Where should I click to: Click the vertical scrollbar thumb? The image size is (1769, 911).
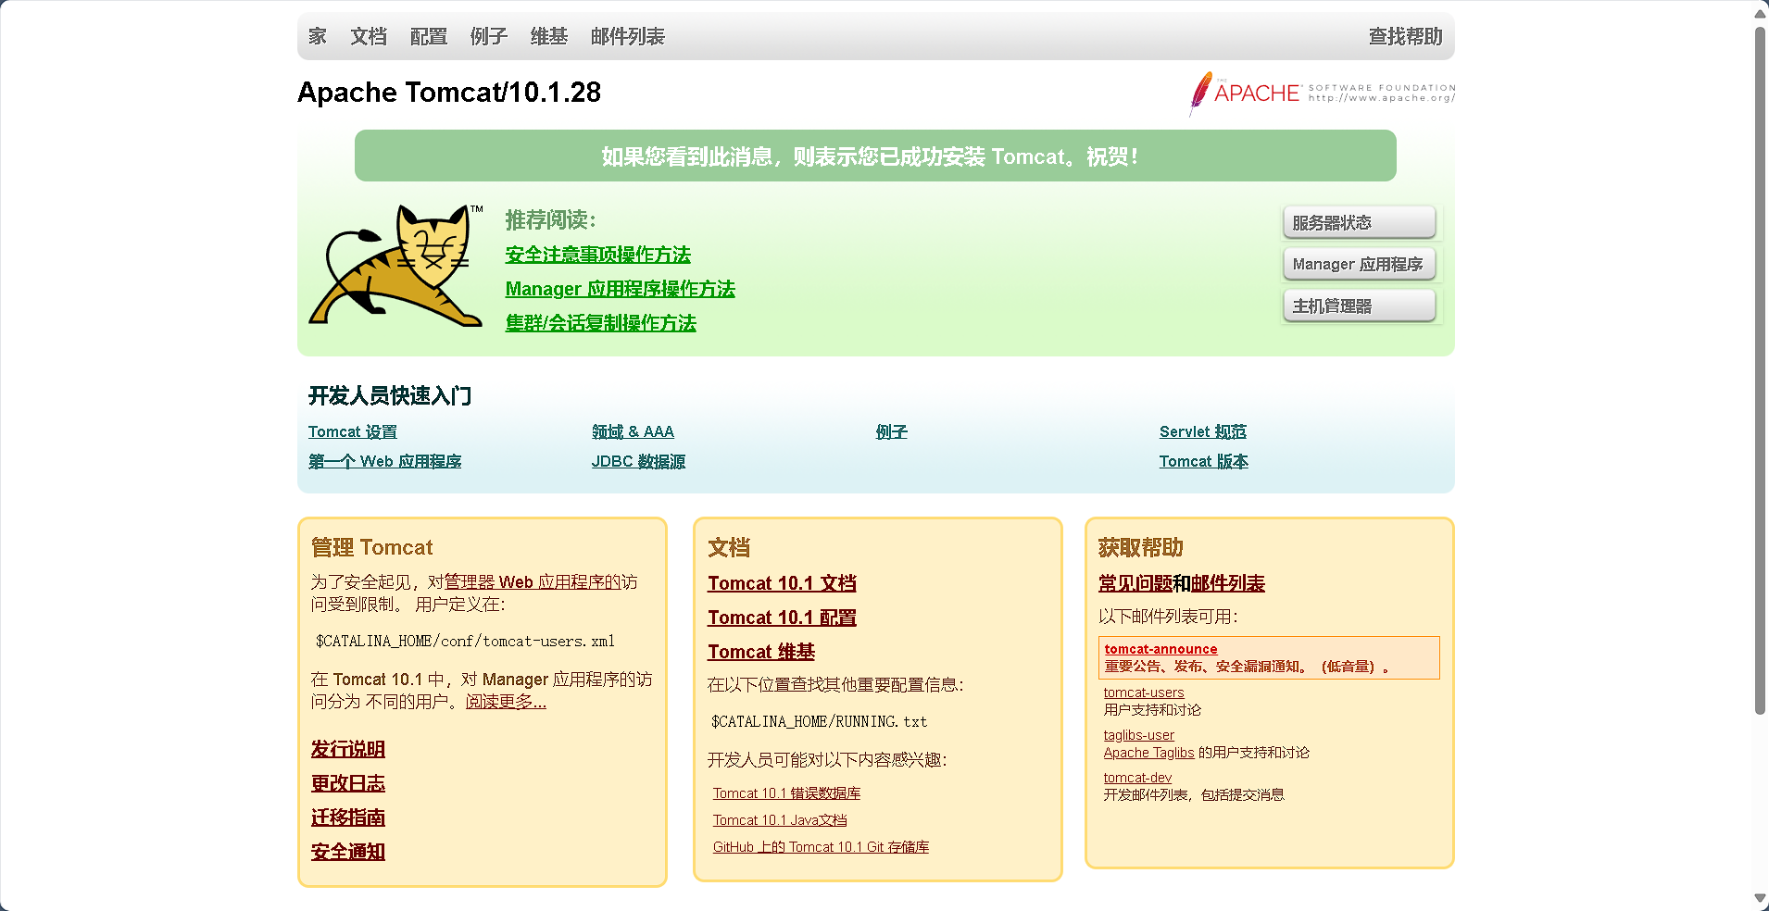(1760, 370)
